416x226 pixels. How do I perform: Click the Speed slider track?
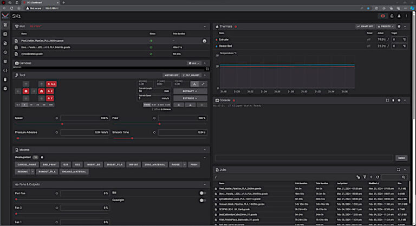tap(62, 124)
